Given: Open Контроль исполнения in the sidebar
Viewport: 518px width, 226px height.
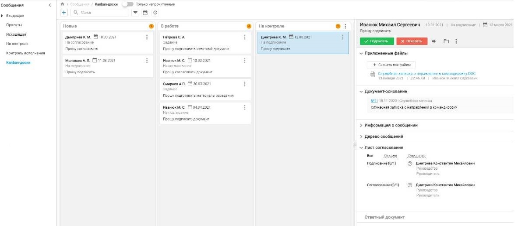Looking at the screenshot, I should [x=25, y=53].
